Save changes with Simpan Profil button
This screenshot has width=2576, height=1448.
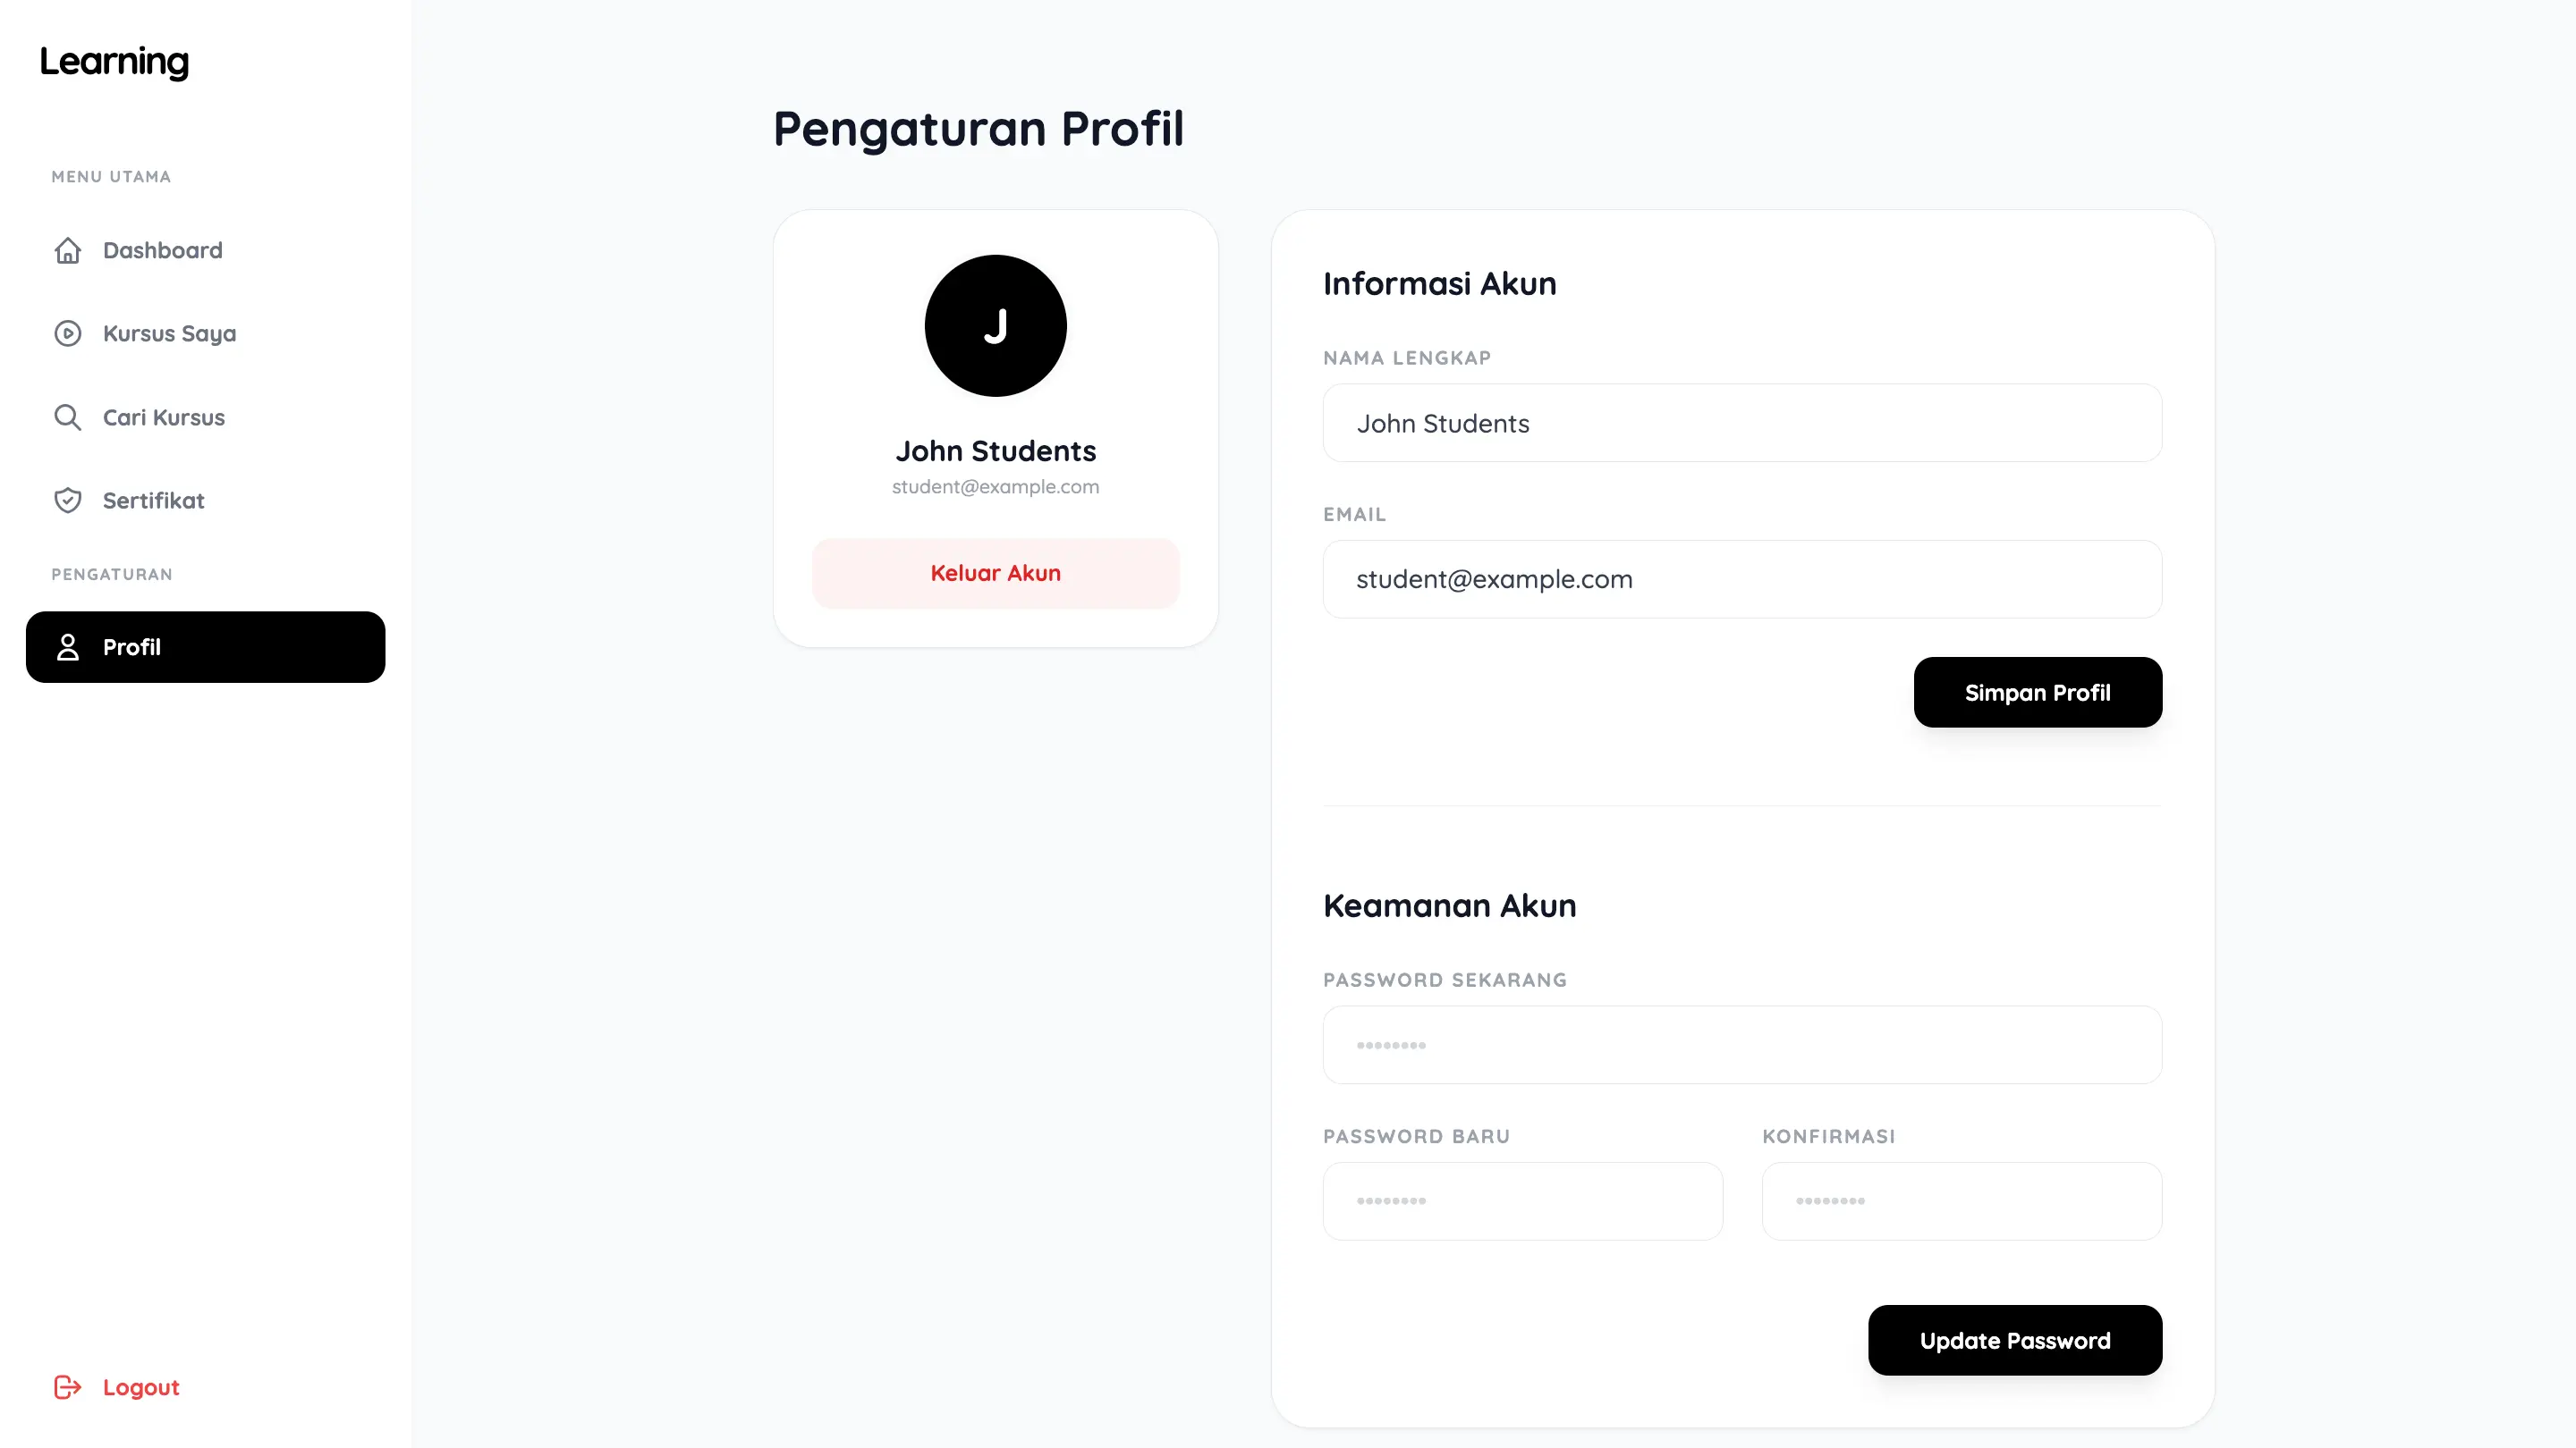pos(2037,692)
